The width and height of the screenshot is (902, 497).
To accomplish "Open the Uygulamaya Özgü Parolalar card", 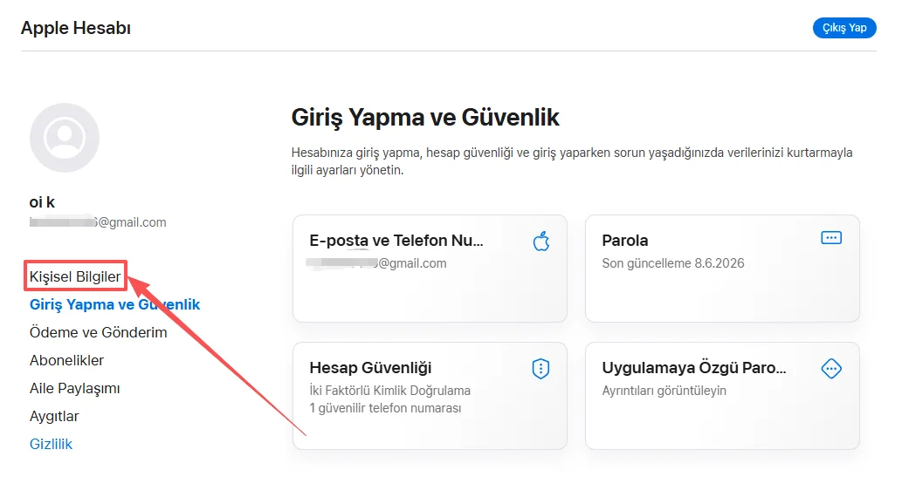I will (722, 396).
